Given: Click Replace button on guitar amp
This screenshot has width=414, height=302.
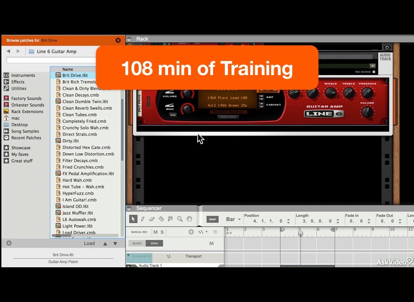Looking at the screenshot, I should tap(228, 117).
